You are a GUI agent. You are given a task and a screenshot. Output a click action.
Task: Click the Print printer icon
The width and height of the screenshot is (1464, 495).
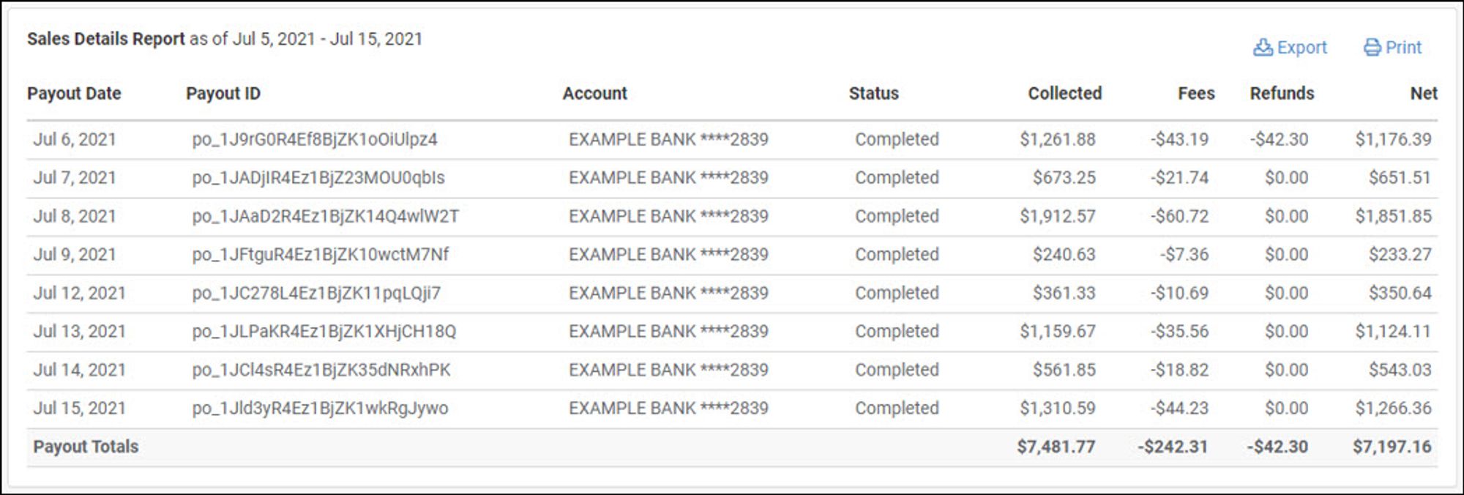(x=1372, y=48)
